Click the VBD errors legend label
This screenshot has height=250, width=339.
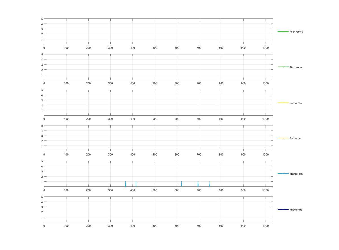pyautogui.click(x=295, y=210)
